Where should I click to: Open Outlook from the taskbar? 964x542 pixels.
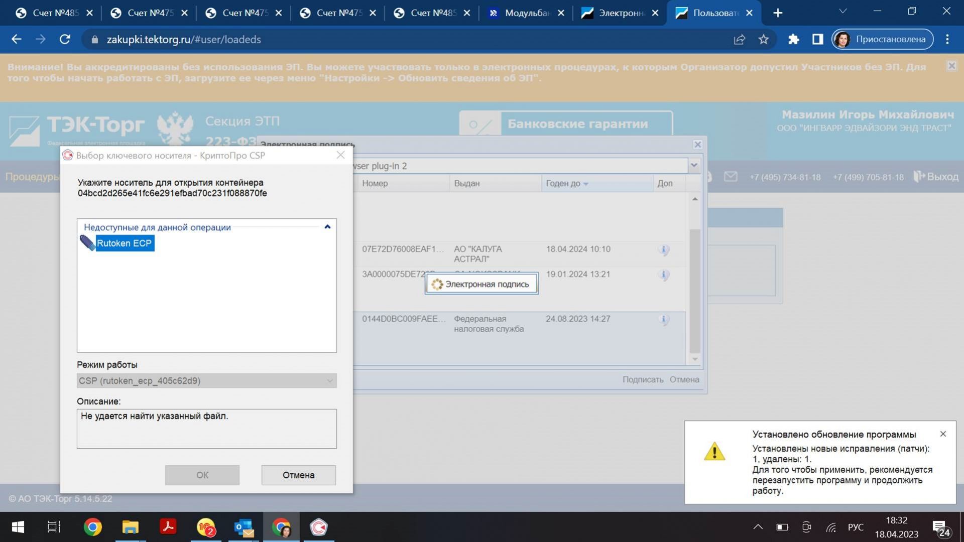coord(244,527)
